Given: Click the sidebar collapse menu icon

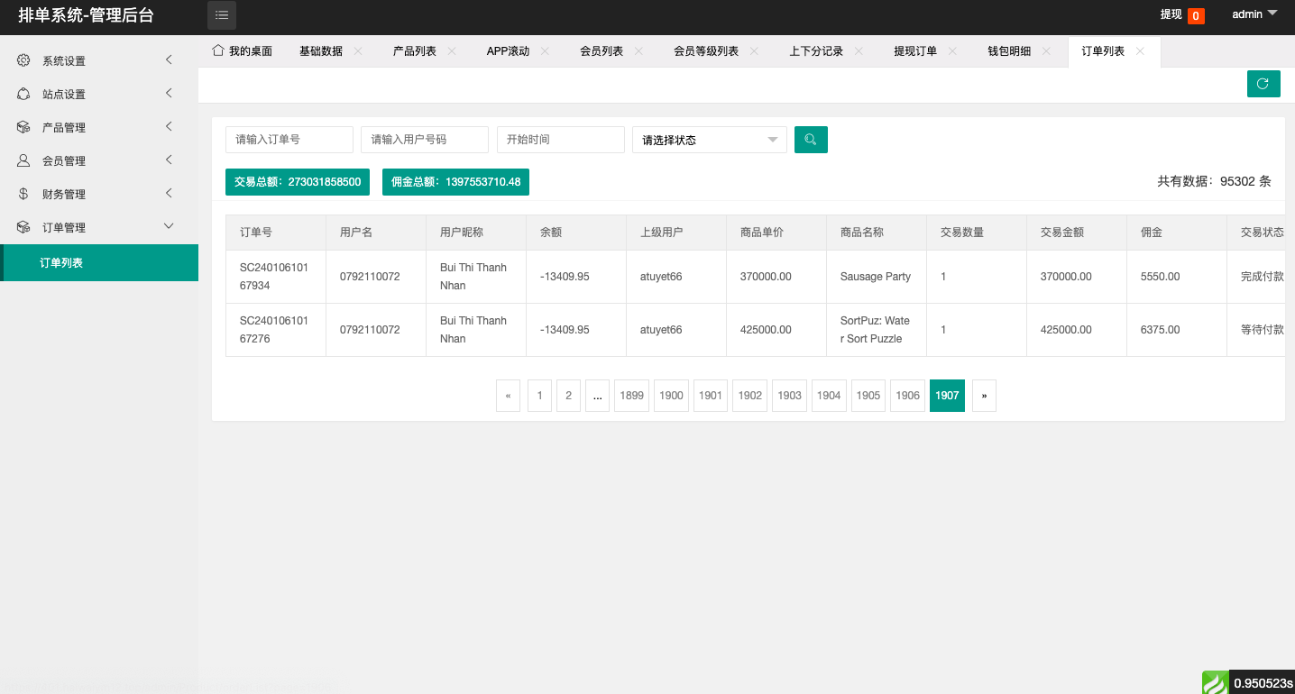Looking at the screenshot, I should pos(222,15).
